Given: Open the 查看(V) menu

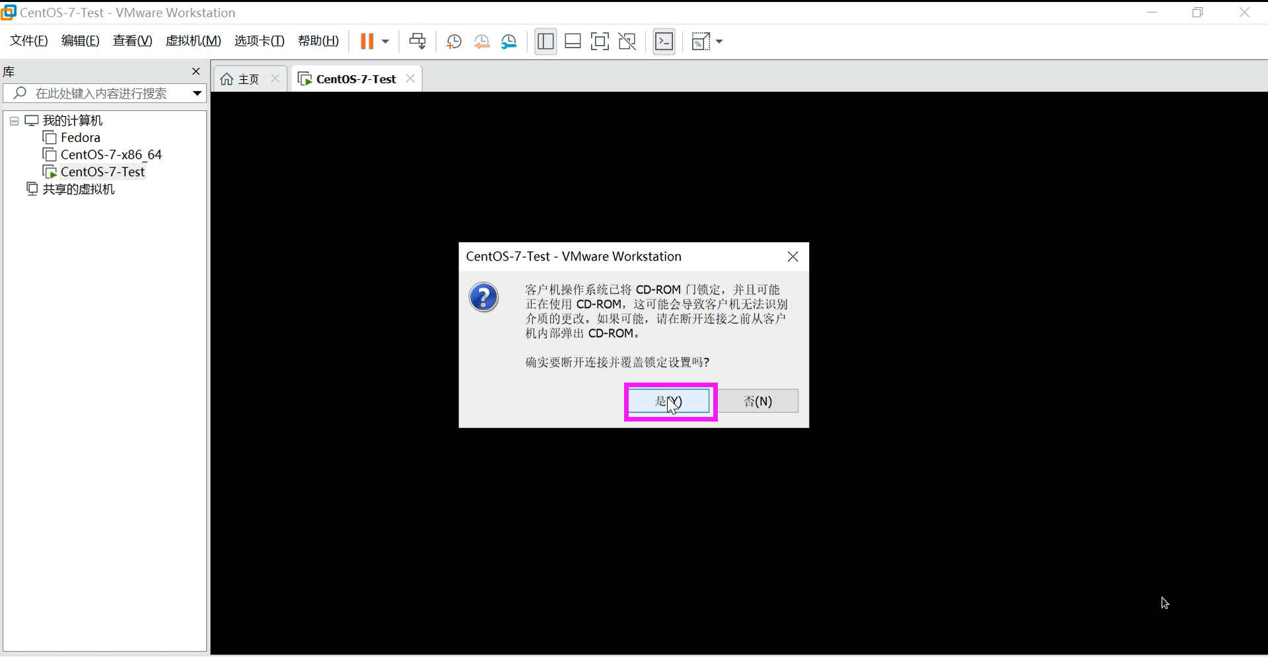Looking at the screenshot, I should tap(133, 41).
